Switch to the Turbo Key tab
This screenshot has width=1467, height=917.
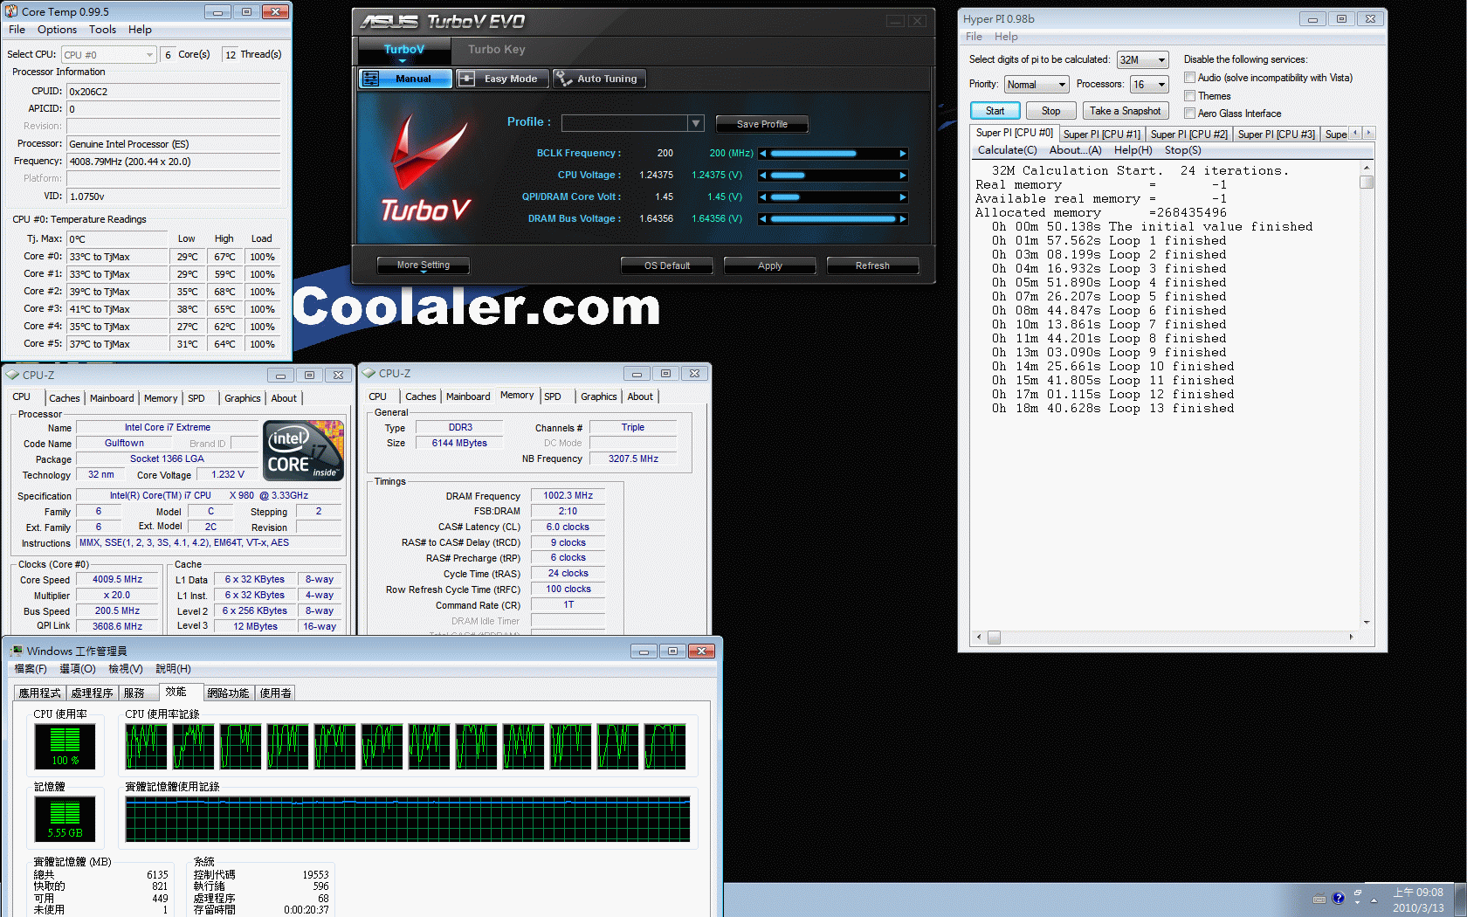[496, 50]
